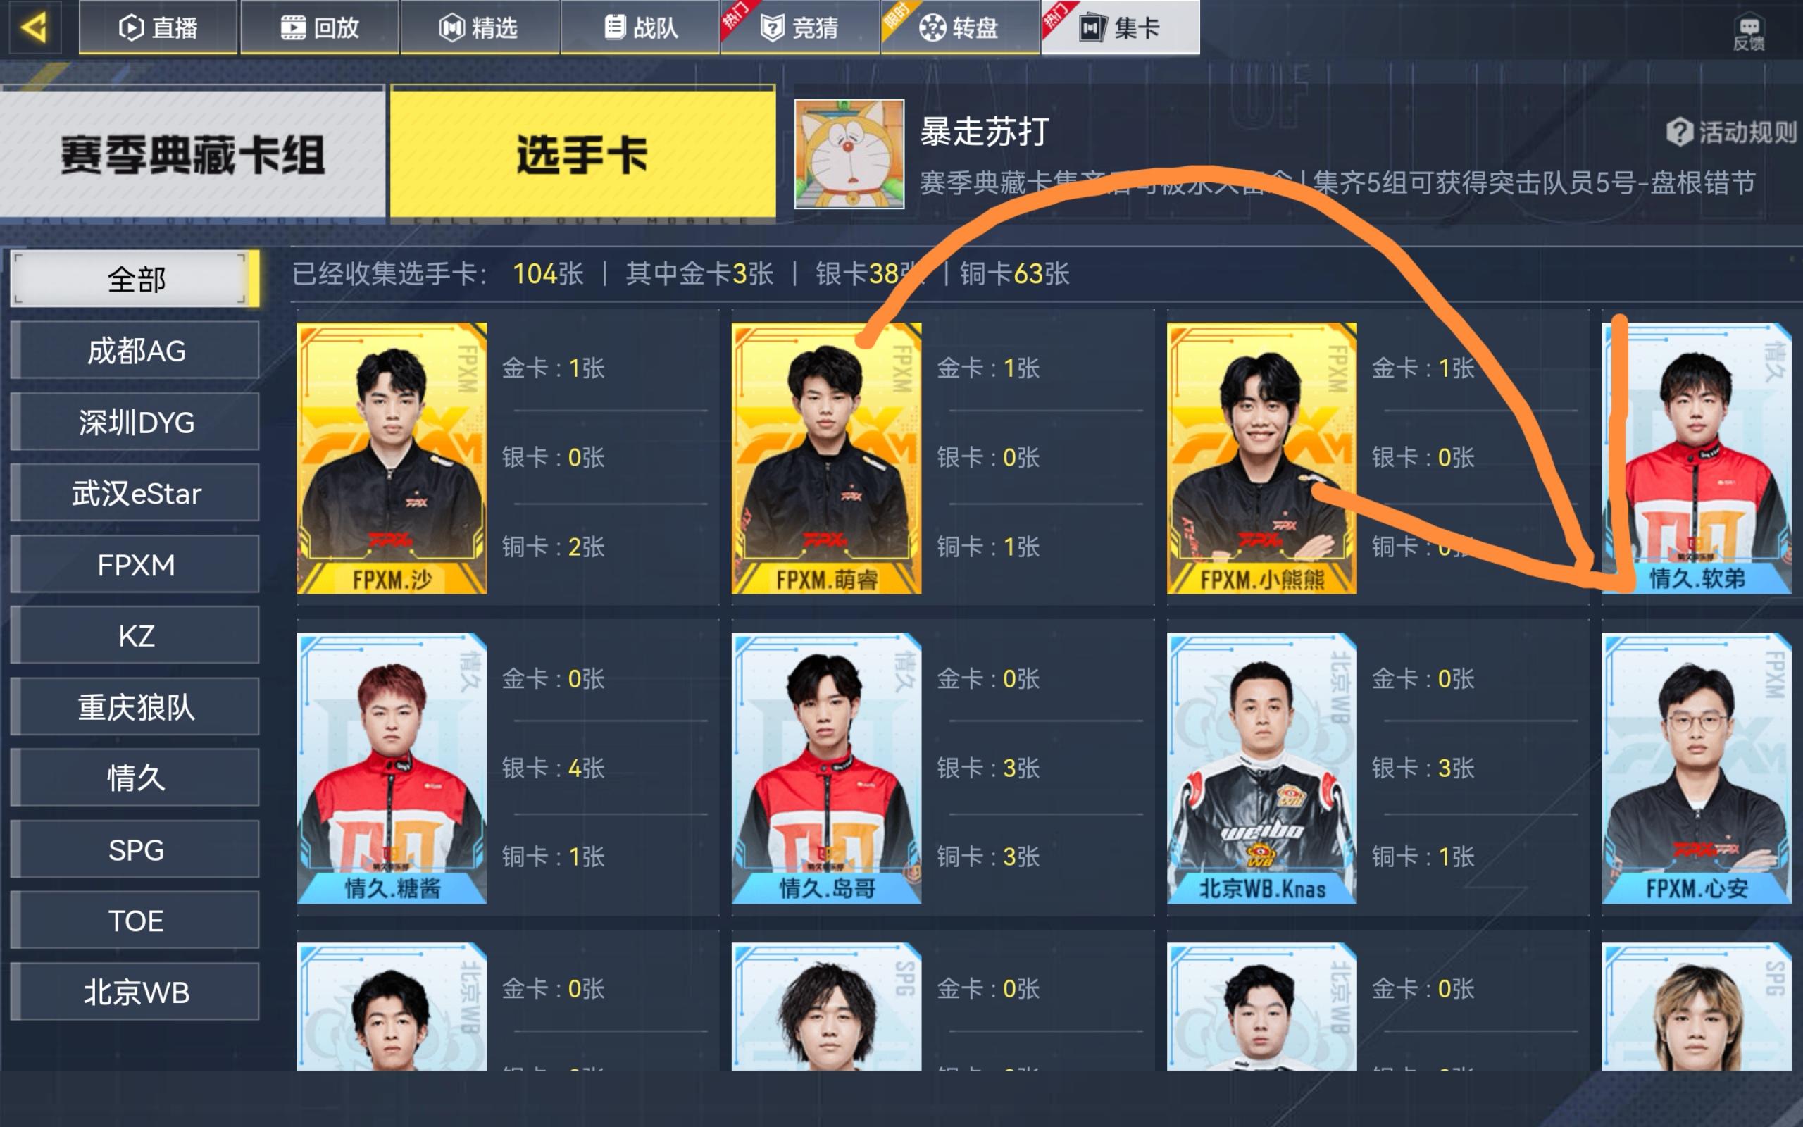Click the 竞猜 shield icon
1803x1127 pixels.
(772, 28)
